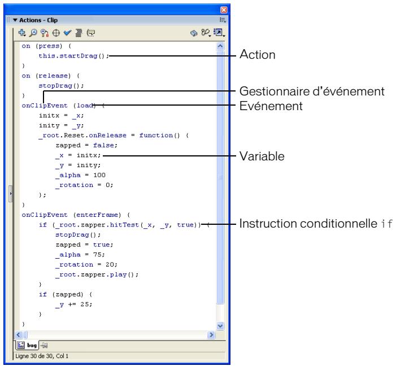
Task: Click the '_alpha = 100' code line
Action: (80, 175)
